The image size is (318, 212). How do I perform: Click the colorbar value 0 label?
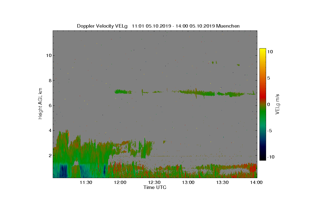click(268, 104)
